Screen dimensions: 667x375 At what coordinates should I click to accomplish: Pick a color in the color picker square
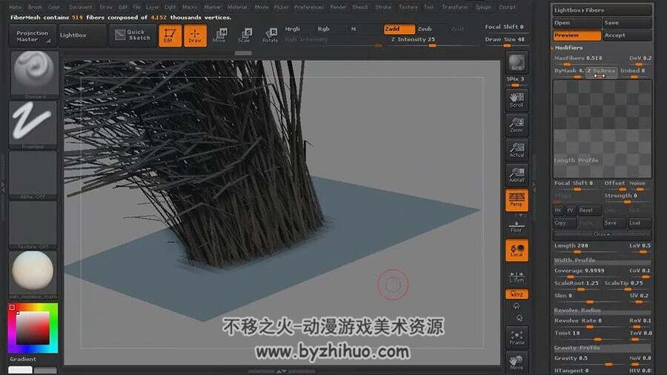[x=33, y=328]
